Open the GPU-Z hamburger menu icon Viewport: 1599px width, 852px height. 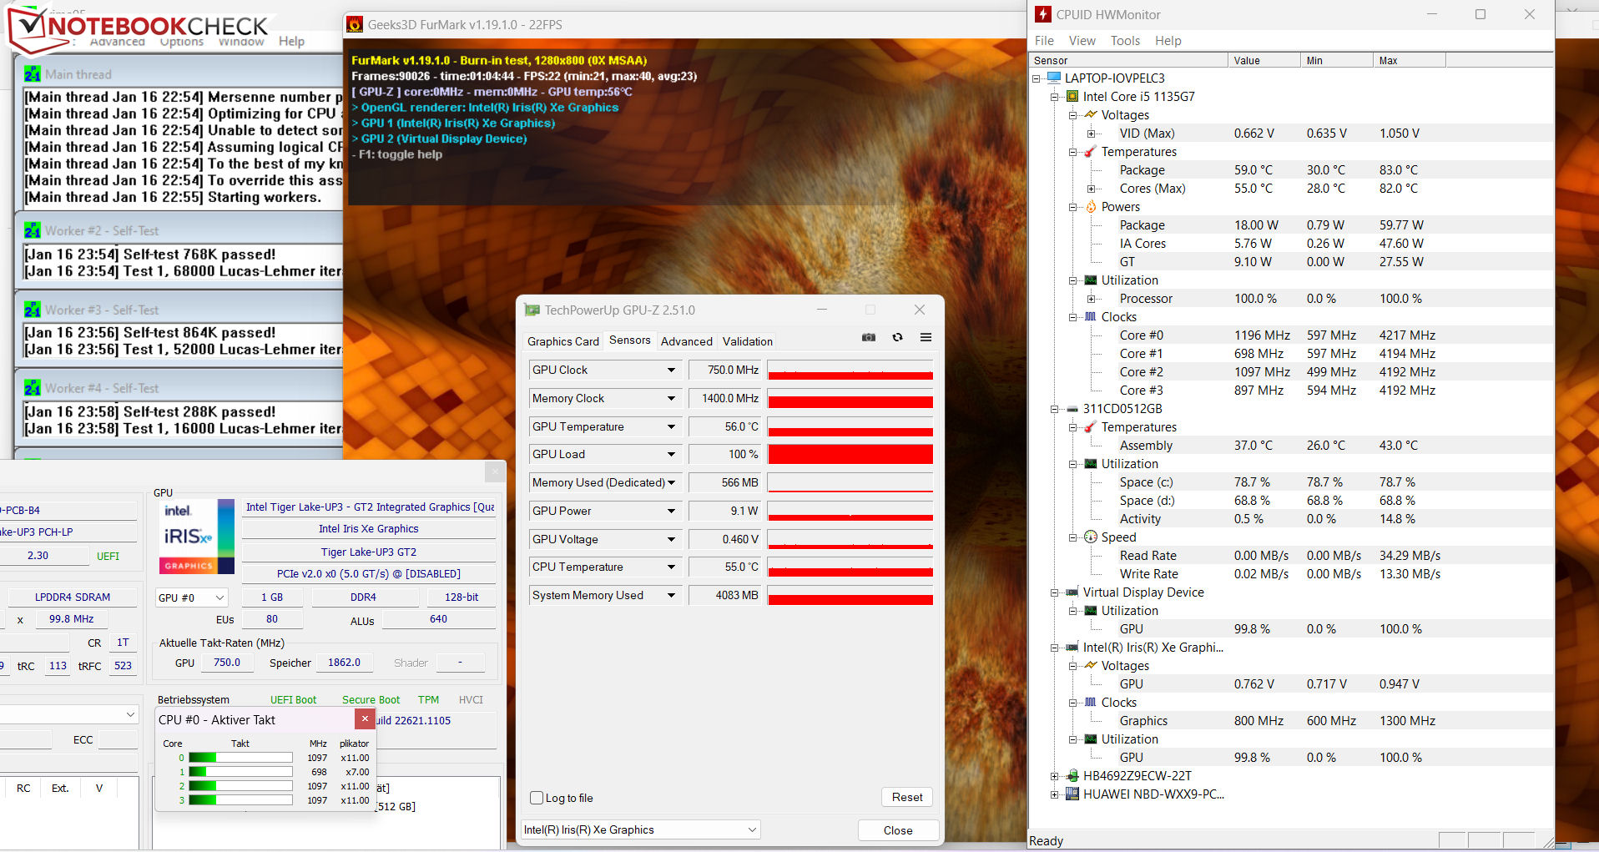click(x=926, y=337)
